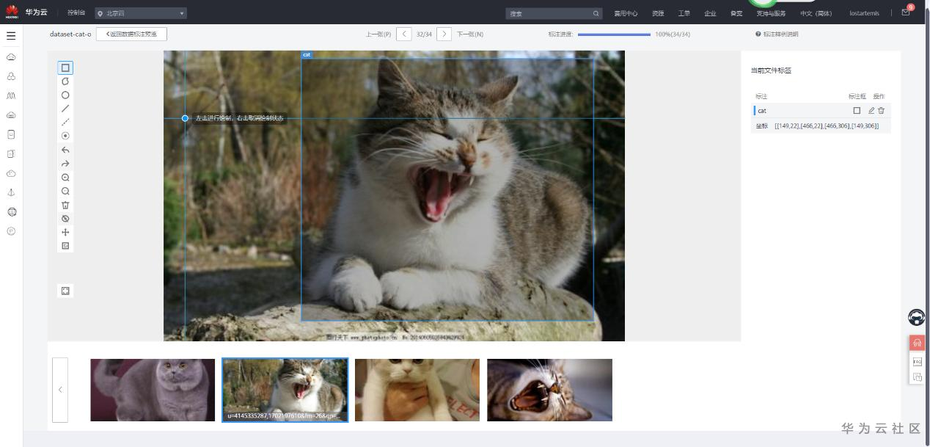Click the black round assistant icon at right edge
Screen dimensions: 930x447
pos(917,317)
